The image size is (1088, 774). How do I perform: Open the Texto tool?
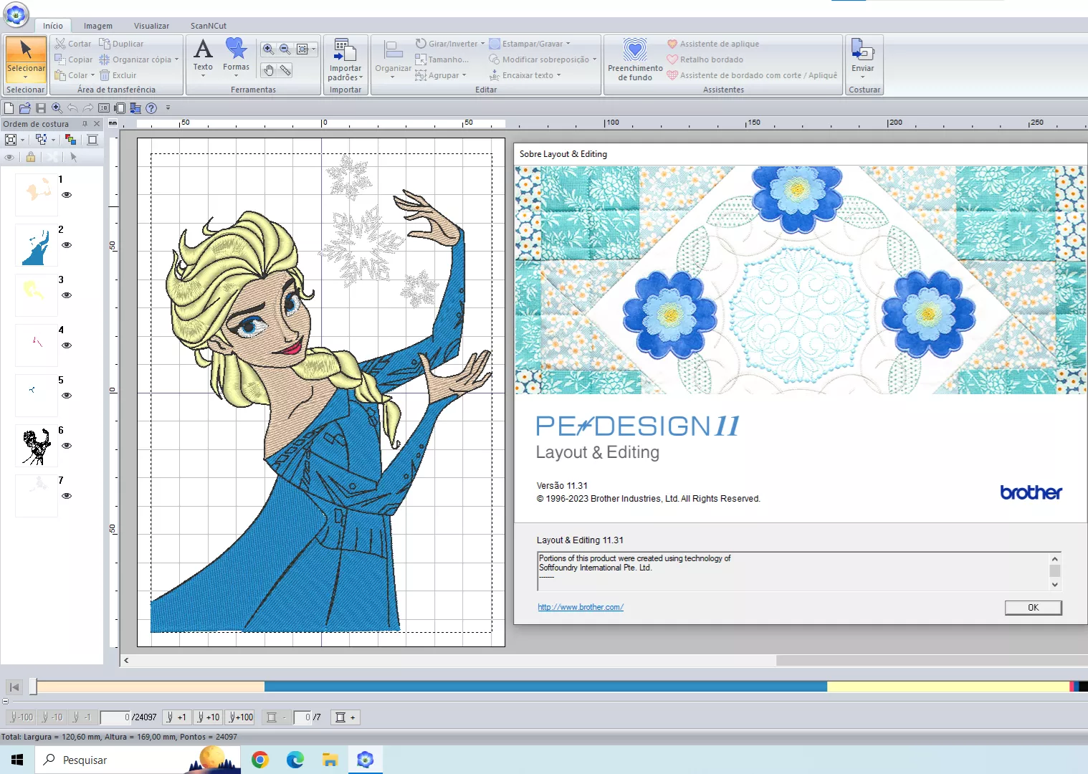(x=203, y=57)
